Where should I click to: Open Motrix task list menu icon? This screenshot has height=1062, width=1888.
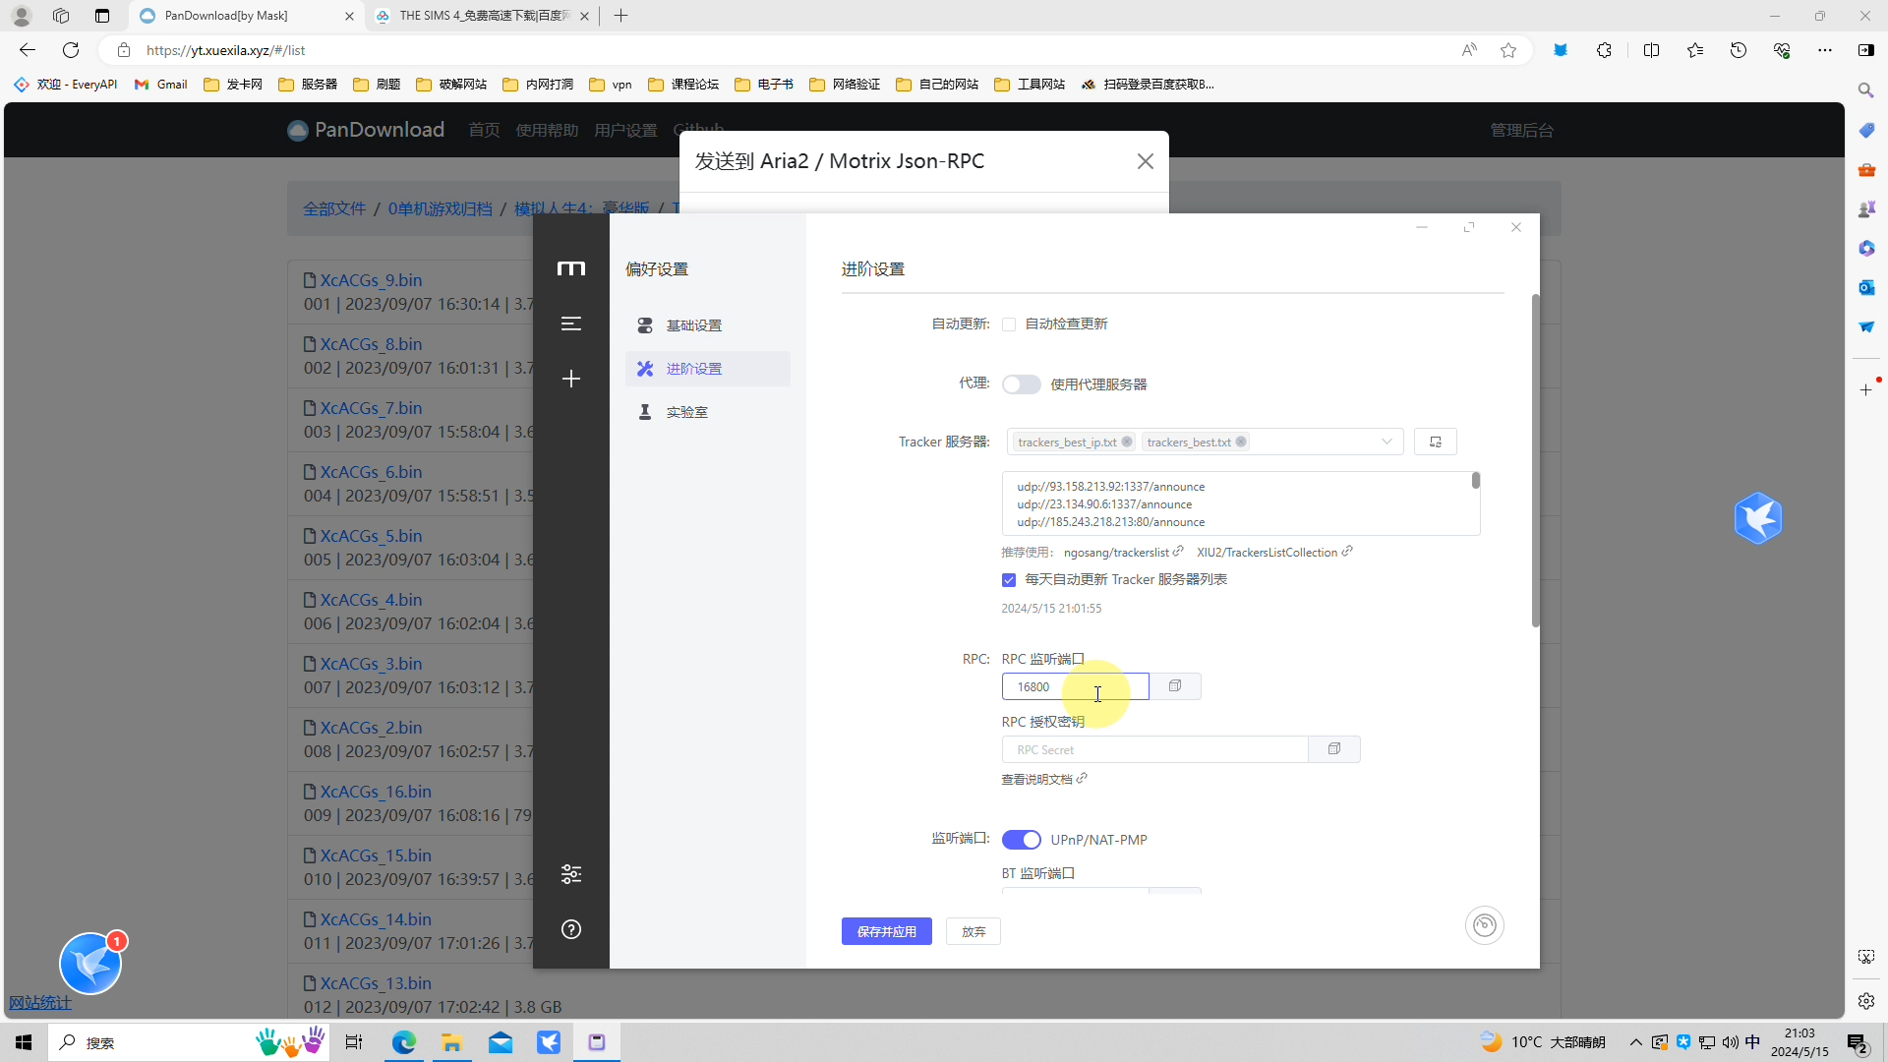[571, 324]
